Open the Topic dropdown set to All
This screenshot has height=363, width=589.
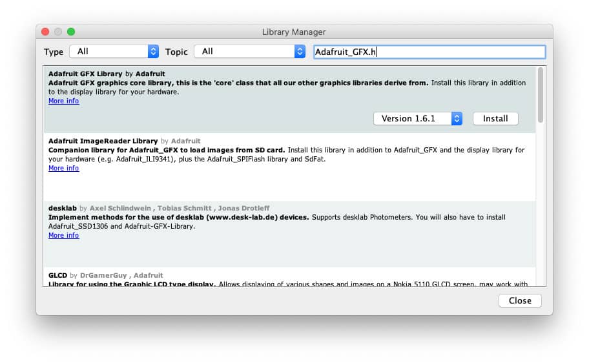[x=249, y=52]
